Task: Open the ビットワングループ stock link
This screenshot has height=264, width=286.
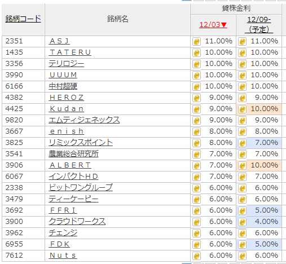Action: [81, 188]
